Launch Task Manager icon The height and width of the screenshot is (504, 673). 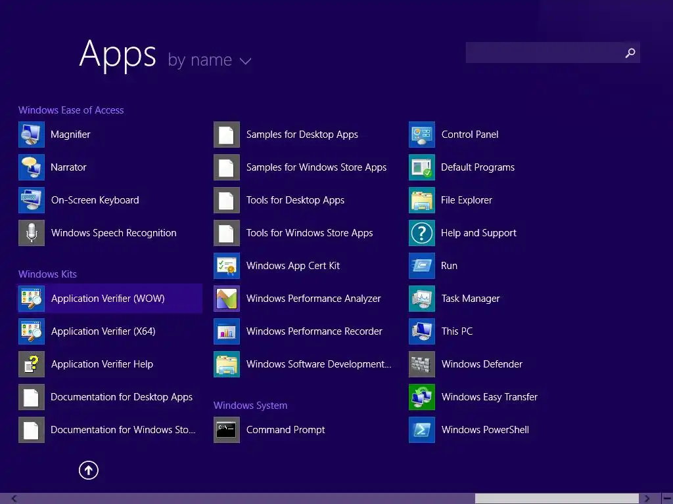tap(422, 299)
